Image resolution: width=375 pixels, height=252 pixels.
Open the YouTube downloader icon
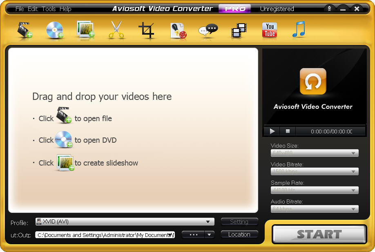click(270, 30)
